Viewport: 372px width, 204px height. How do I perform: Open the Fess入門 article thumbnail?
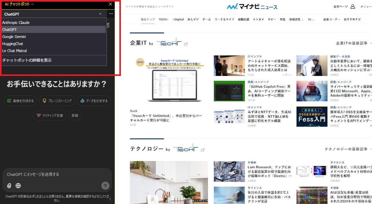point(312,116)
